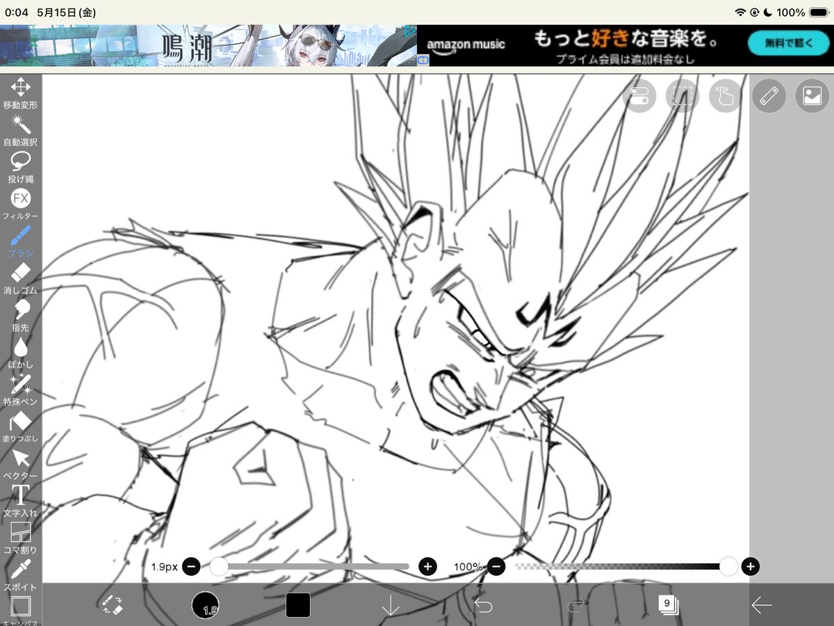Select the スポイト eyedropper tool
The width and height of the screenshot is (834, 626).
coord(21,575)
